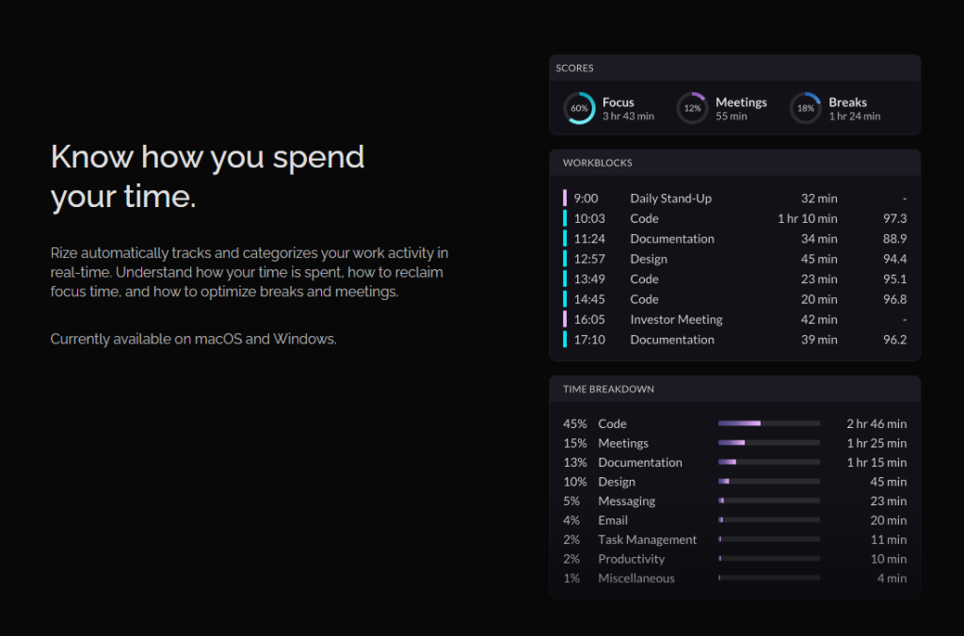Select the 16:05 Investor Meeting workblock
This screenshot has height=636, width=964.
tap(734, 320)
